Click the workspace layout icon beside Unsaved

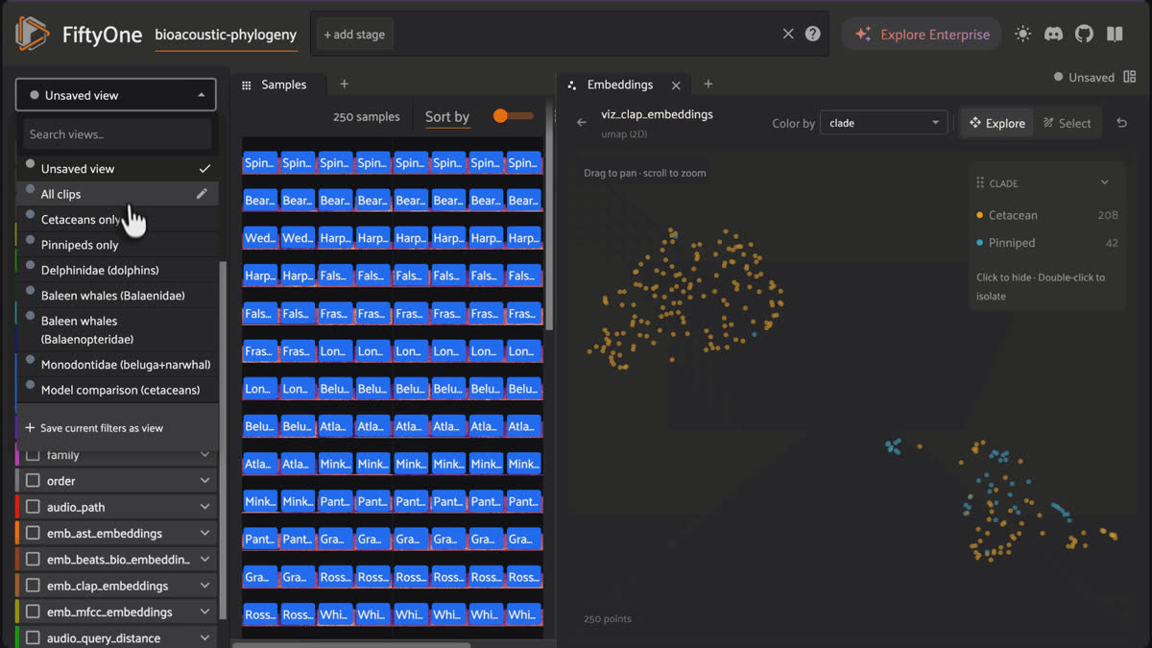(x=1129, y=77)
